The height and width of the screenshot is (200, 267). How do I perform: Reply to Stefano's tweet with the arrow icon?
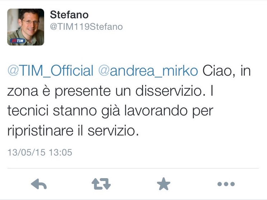[39, 185]
